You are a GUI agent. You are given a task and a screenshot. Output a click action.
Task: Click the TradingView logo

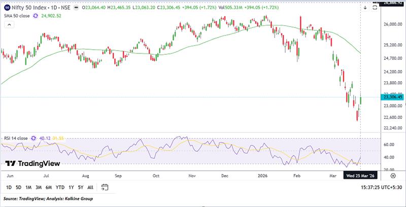pyautogui.click(x=32, y=163)
